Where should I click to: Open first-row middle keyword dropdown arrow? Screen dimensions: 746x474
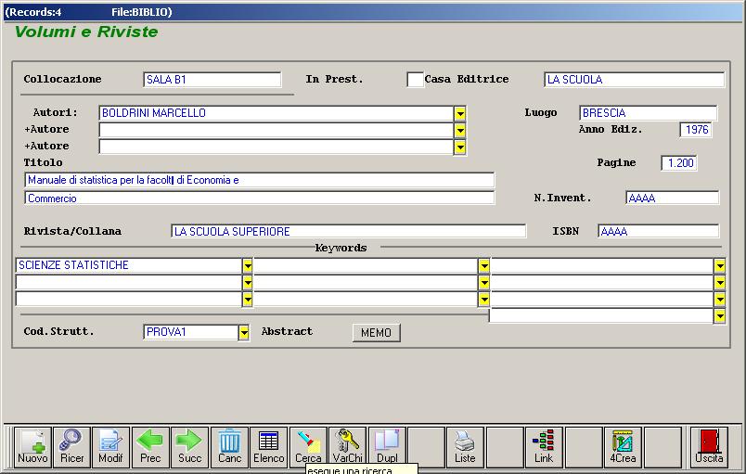483,265
